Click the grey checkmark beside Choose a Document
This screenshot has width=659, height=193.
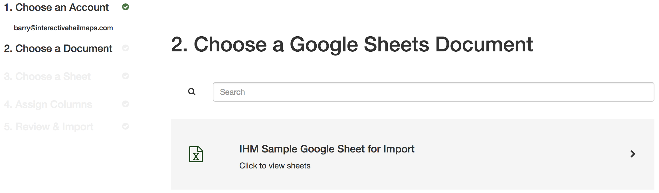click(126, 48)
